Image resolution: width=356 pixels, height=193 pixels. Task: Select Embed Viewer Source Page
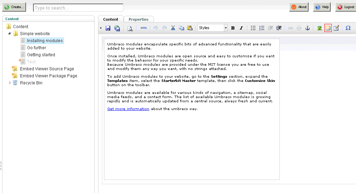(47, 69)
